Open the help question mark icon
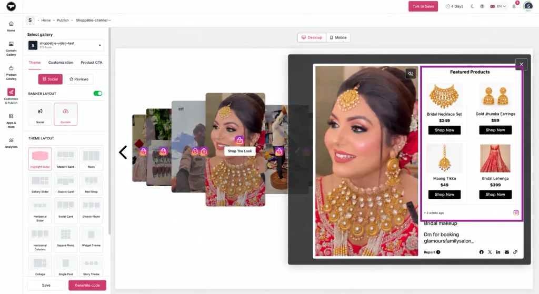Viewport: 539px width, 294px height. pyautogui.click(x=482, y=6)
